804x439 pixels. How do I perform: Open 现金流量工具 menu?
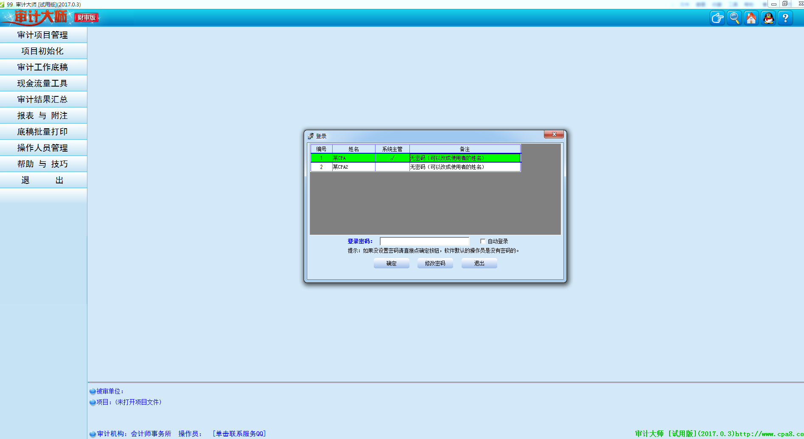[43, 83]
